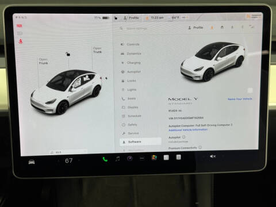Image resolution: width=276 pixels, height=207 pixels.
Task: Open Profile in the top status bar
Action: coord(131,18)
